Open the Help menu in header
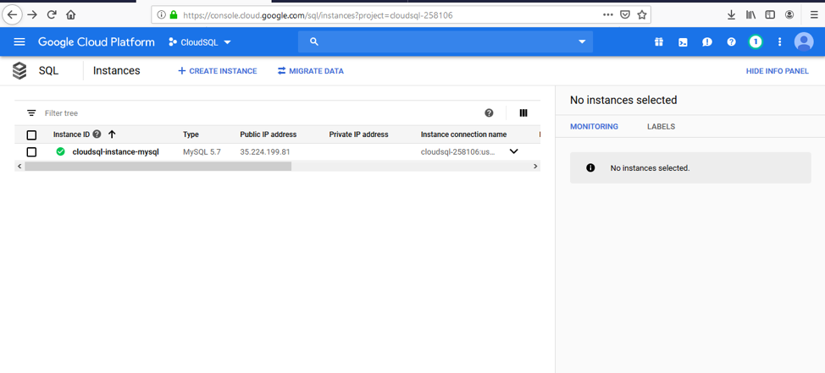The image size is (825, 373). (731, 42)
